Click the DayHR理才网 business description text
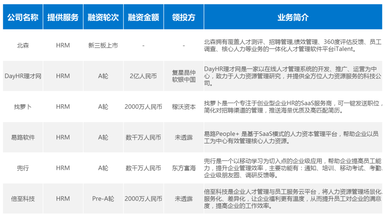Viewport: 386px width, 218px height. click(x=293, y=76)
